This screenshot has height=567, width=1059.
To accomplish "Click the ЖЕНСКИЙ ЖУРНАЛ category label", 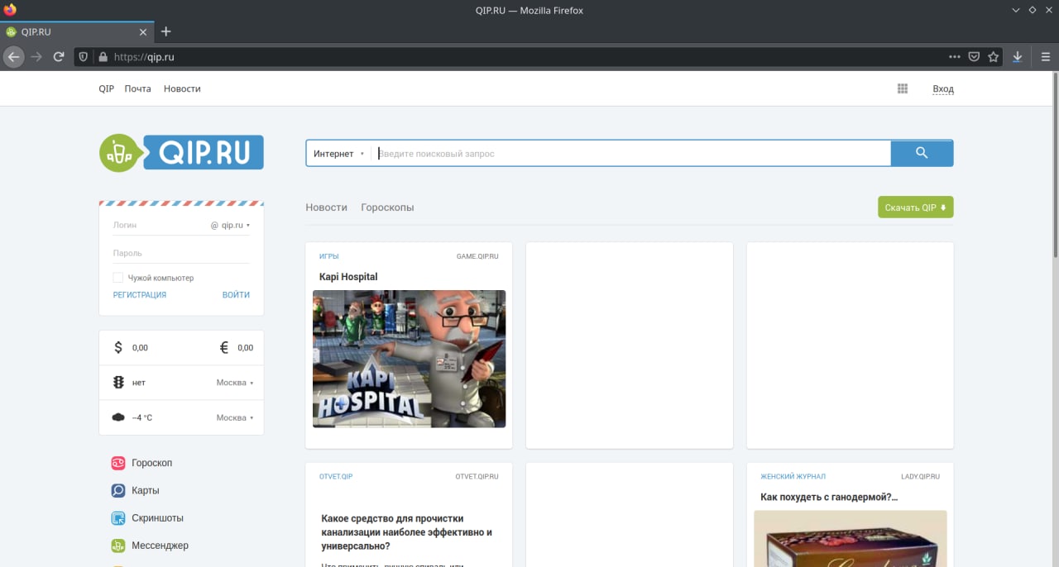I will [x=793, y=476].
